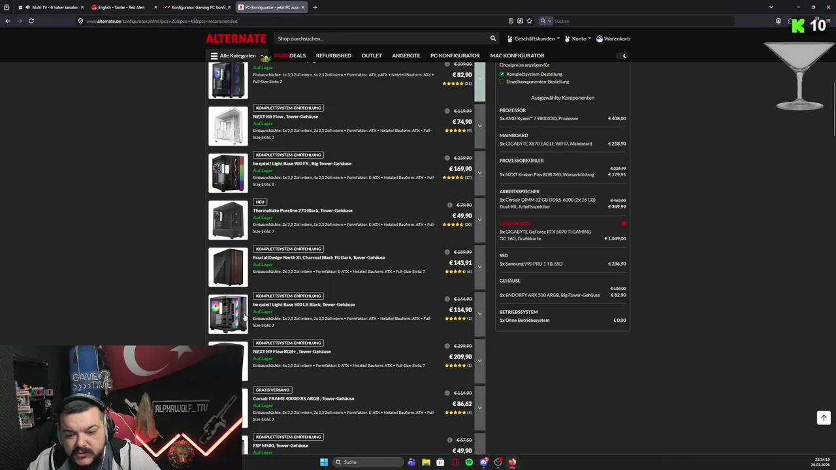Viewport: 836px width, 470px height.
Task: Click info icon for NZXT H9 Flow RGB+
Action: coord(447,346)
